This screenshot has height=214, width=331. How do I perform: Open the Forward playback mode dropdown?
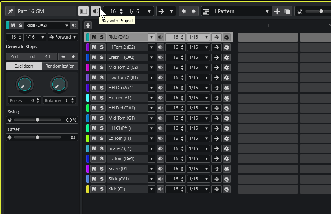click(63, 37)
